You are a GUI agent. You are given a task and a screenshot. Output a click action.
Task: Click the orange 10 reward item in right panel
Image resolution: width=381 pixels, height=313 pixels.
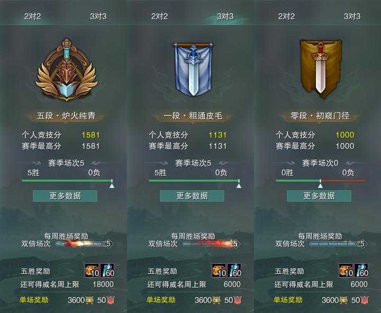coord(346,270)
